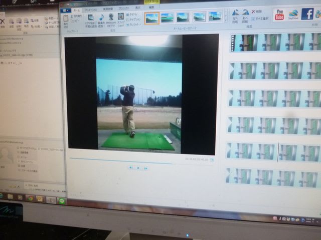
Task: Select the third AutoMovie theme thumbnail
Action: [x=183, y=17]
